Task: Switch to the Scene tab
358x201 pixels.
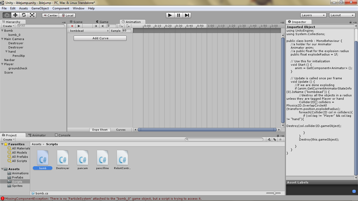Action: tap(76, 22)
